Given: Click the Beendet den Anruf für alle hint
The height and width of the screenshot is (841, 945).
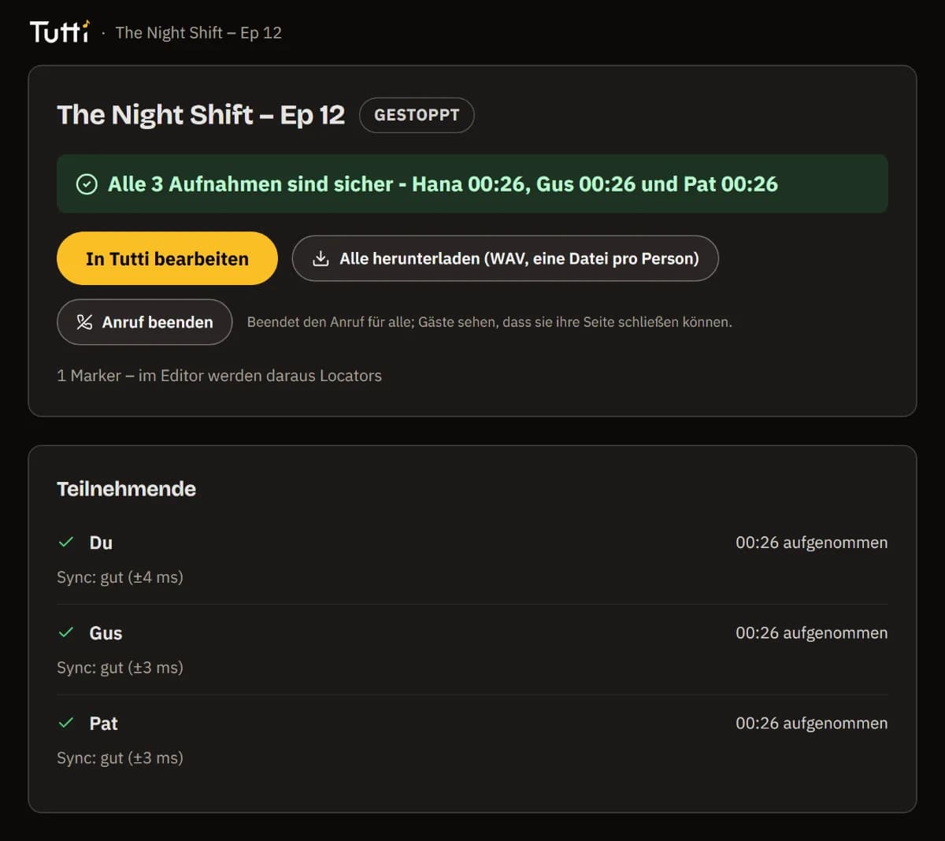Looking at the screenshot, I should click(489, 322).
